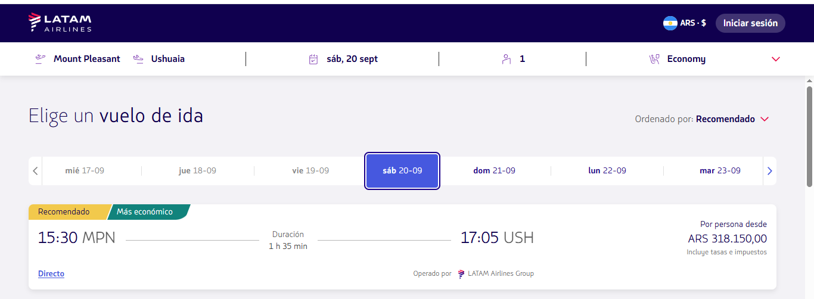Click the landing plane icon near Ushuaia
This screenshot has width=814, height=299.
click(x=138, y=59)
